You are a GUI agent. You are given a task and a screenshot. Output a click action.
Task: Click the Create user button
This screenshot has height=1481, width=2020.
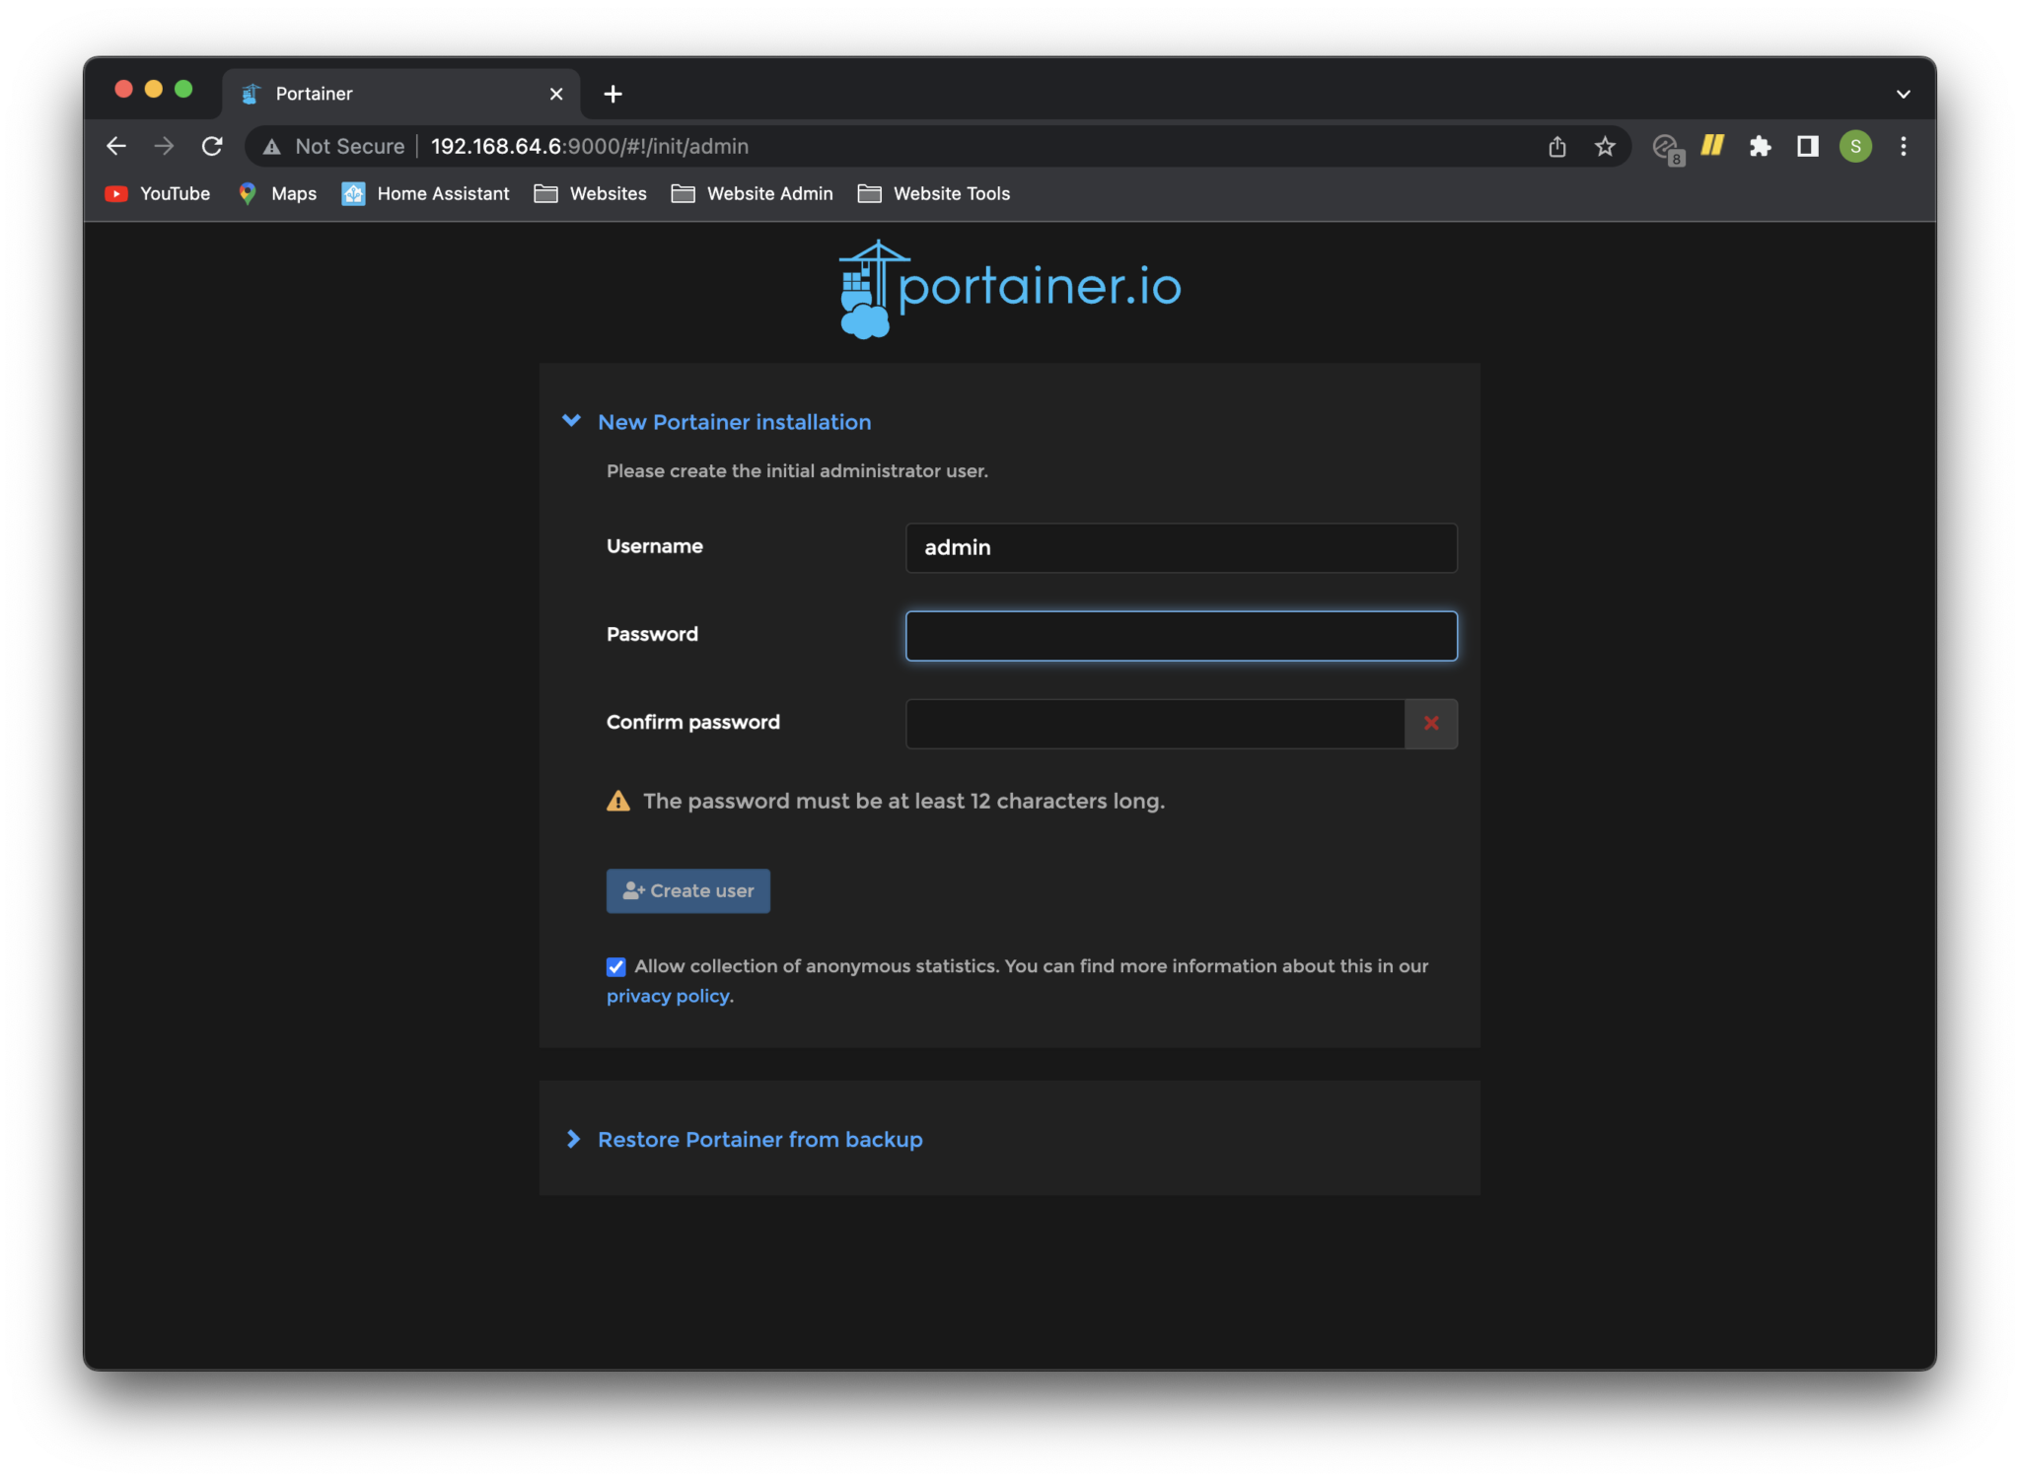[687, 890]
